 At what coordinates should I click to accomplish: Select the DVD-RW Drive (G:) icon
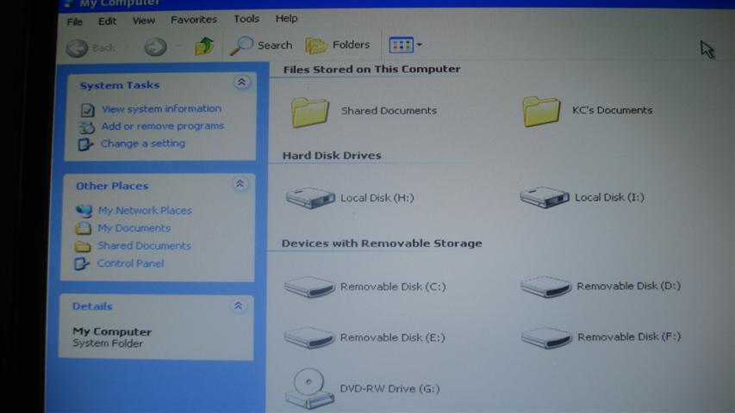coord(309,389)
